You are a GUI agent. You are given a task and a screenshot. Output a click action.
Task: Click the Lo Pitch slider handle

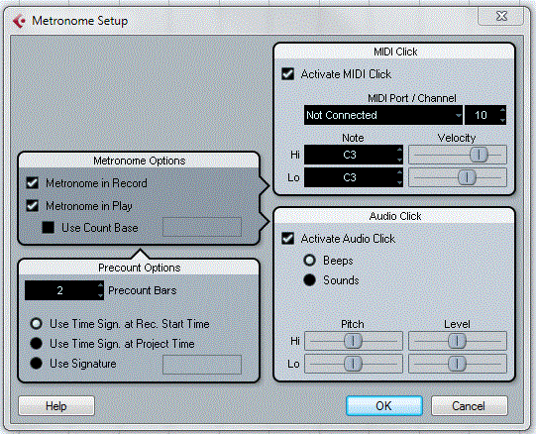pyautogui.click(x=353, y=364)
